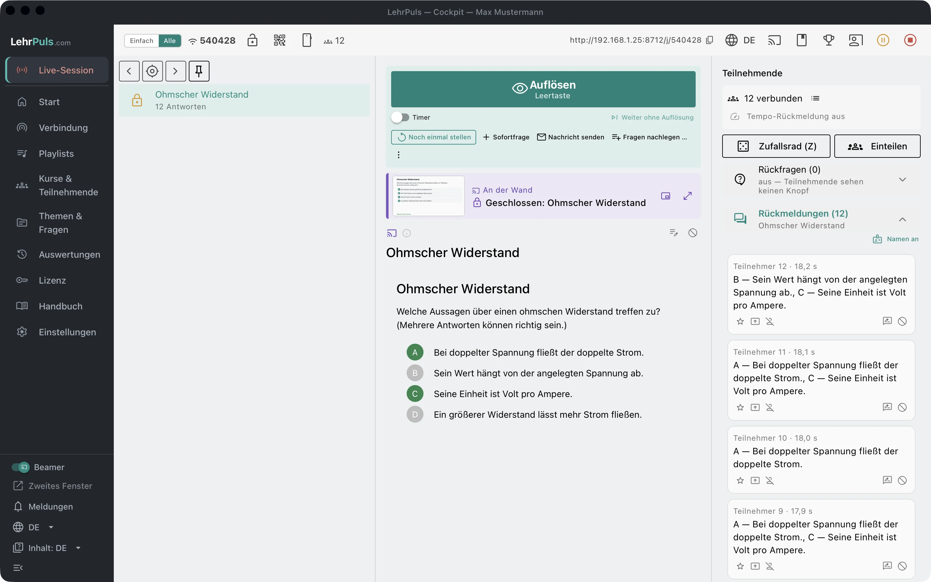Click the pin icon above question list
This screenshot has height=582, width=931.
[199, 71]
